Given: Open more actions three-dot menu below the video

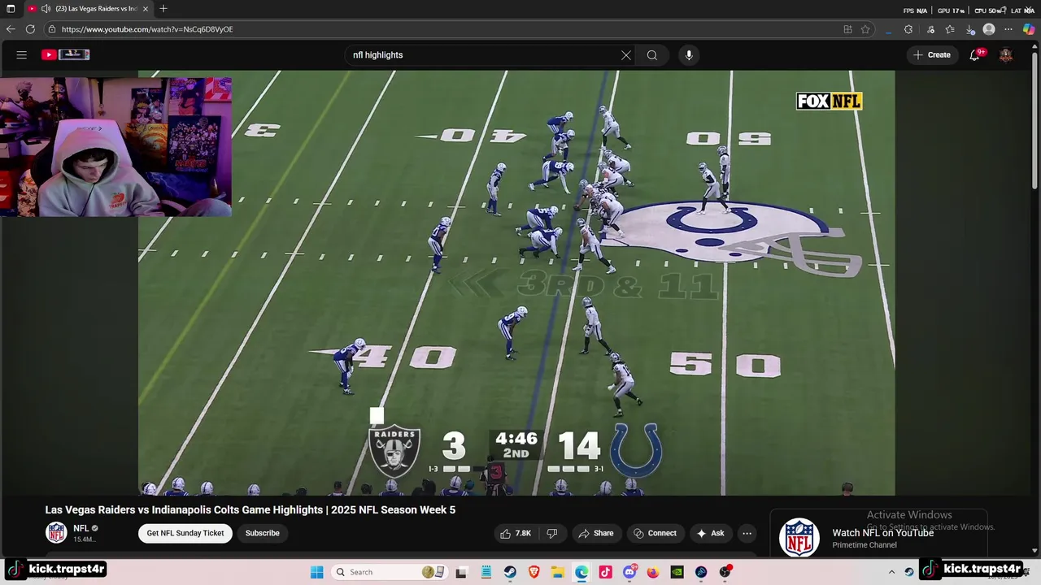Looking at the screenshot, I should pos(747,533).
